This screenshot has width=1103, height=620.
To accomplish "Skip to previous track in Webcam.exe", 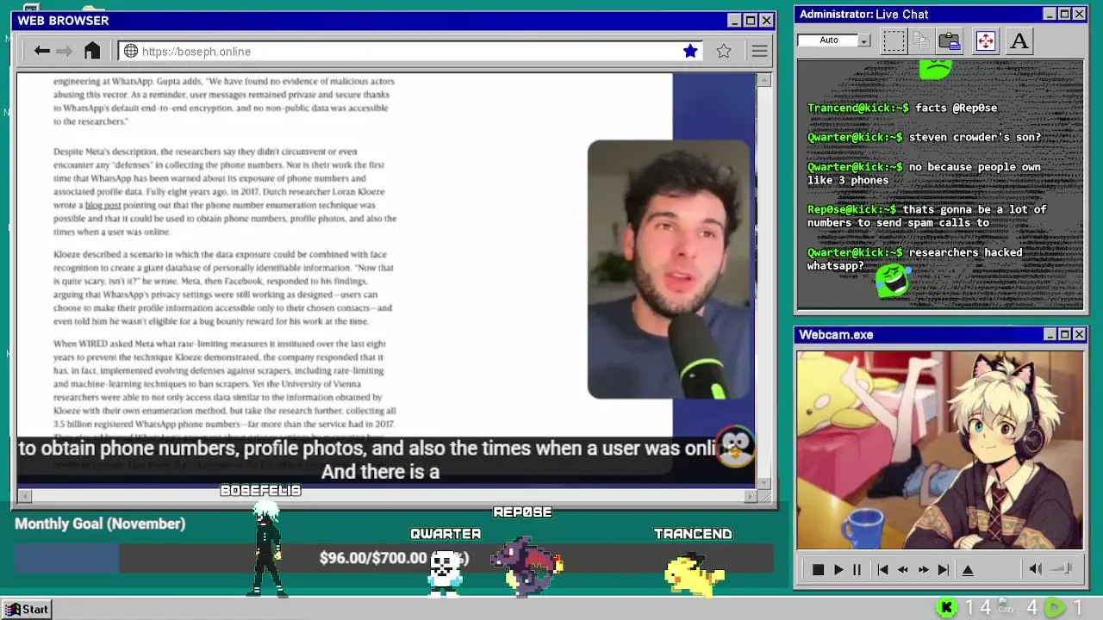I will click(882, 569).
